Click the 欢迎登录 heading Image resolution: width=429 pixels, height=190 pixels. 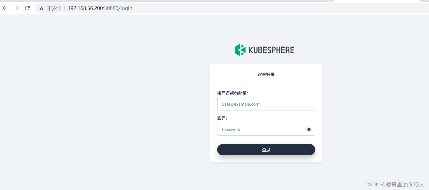(266, 75)
